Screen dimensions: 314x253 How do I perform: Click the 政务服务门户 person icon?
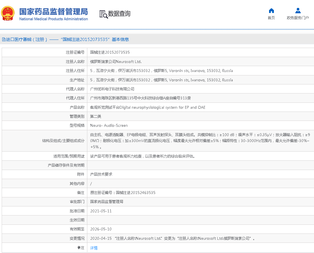coord(298,10)
